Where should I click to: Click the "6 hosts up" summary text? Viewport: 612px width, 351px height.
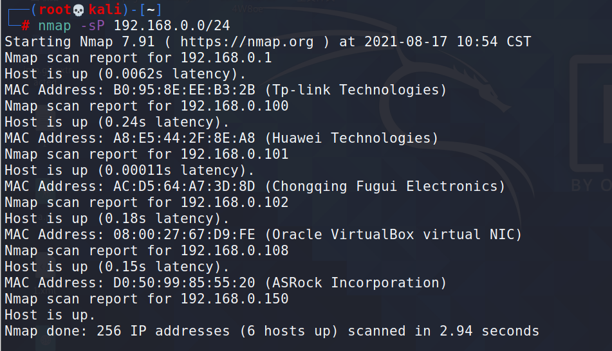289,332
